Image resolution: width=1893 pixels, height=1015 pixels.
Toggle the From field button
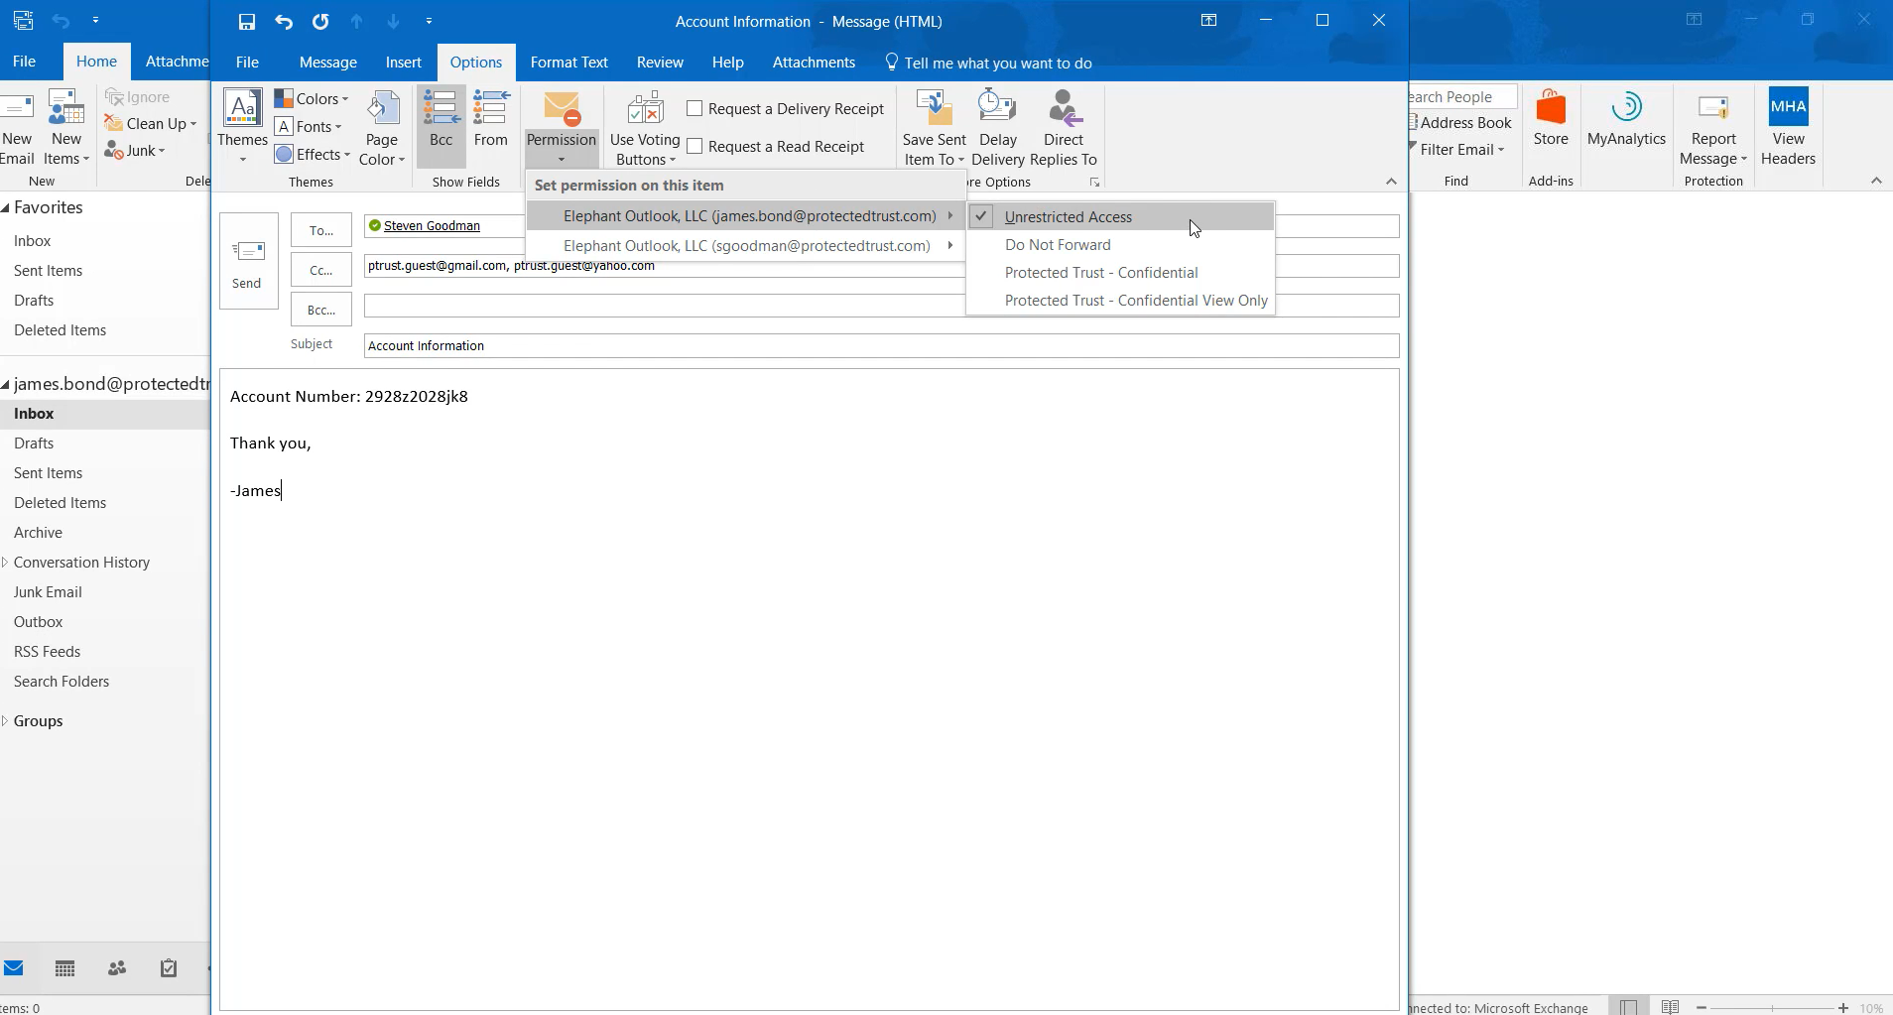(x=491, y=119)
